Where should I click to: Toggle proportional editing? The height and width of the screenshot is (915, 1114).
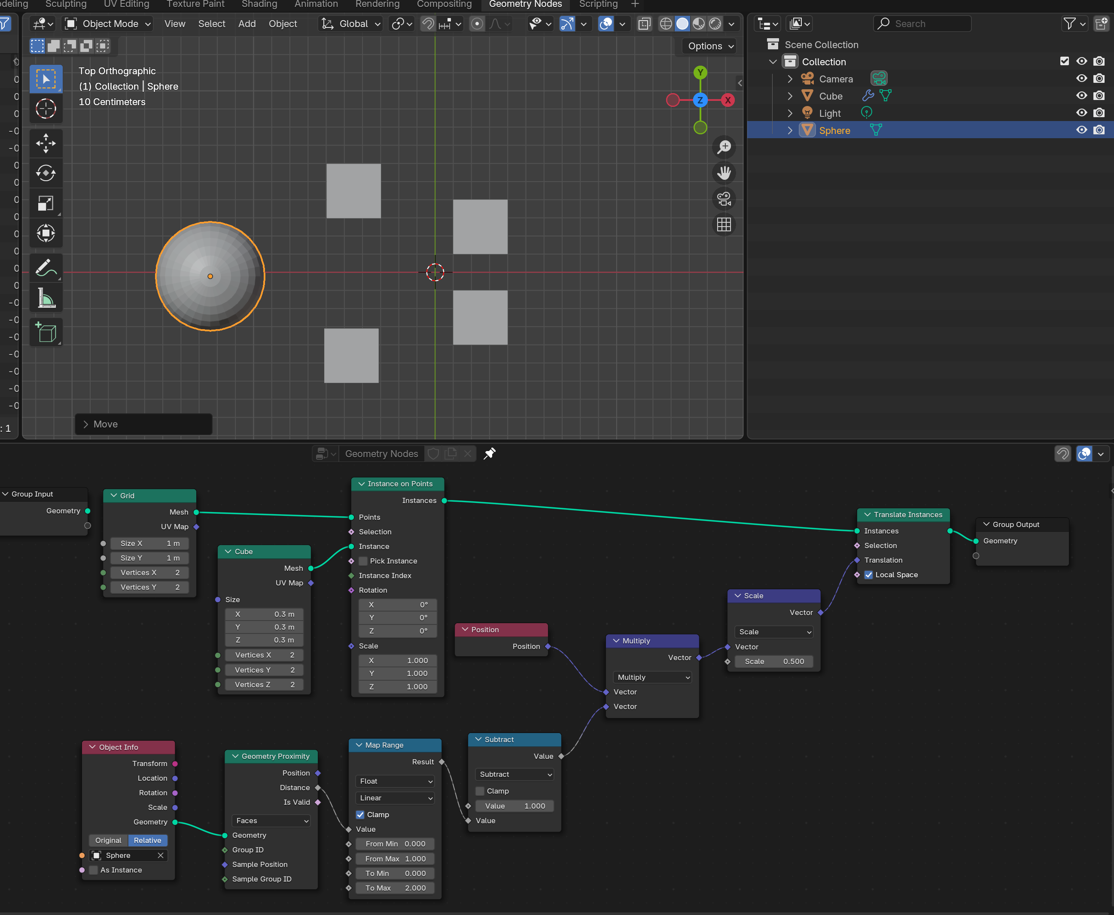coord(477,24)
